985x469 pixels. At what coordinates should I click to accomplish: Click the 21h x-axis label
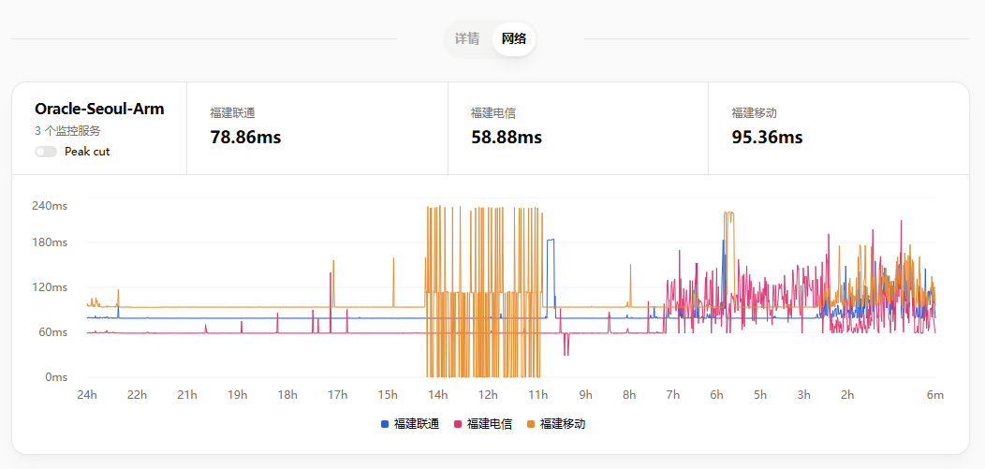[x=187, y=395]
